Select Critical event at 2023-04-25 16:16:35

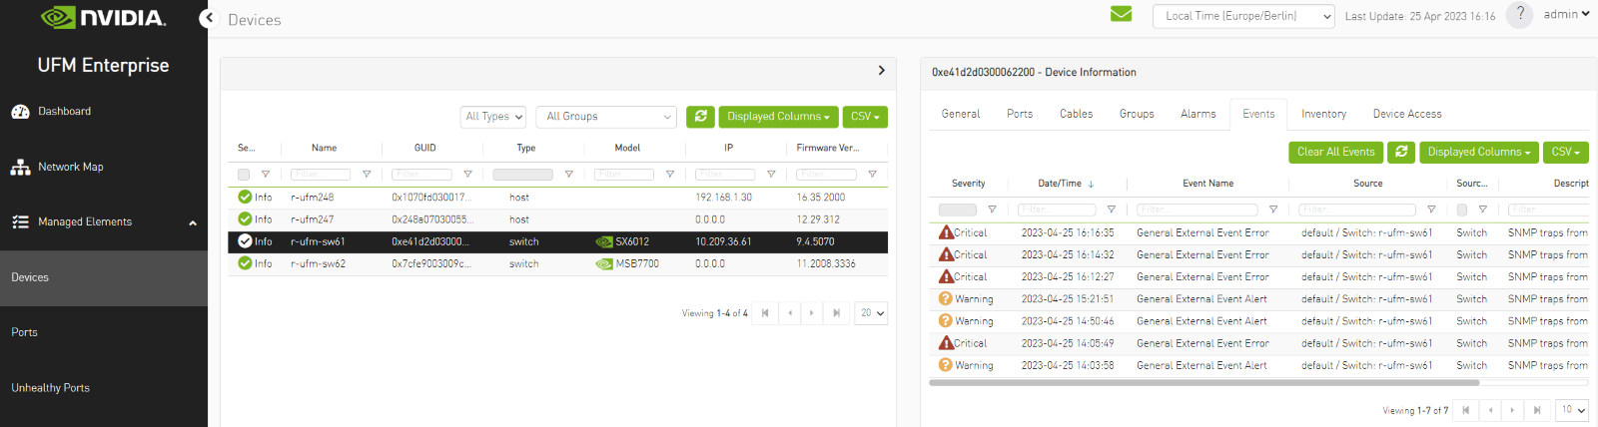point(1258,232)
